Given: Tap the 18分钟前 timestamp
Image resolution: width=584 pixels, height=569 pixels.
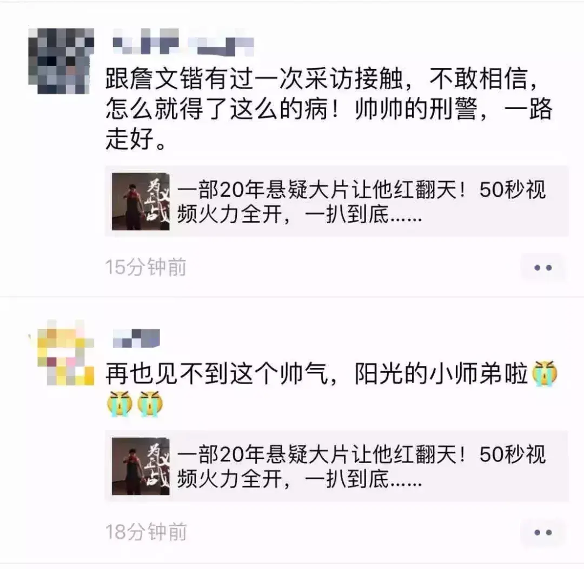Looking at the screenshot, I should point(145,533).
